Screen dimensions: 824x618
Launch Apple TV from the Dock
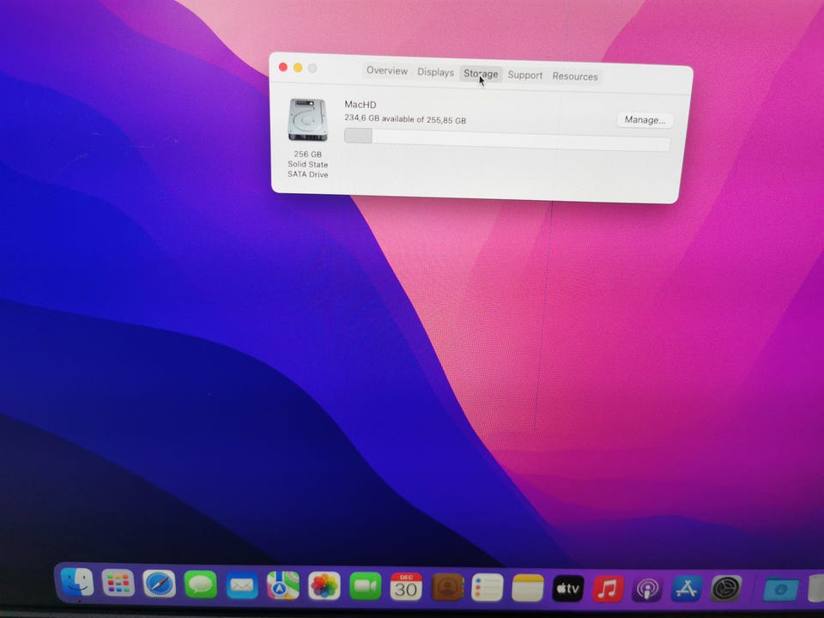[x=567, y=589]
